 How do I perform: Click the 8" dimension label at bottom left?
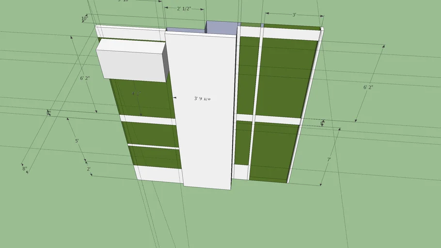[25, 169]
